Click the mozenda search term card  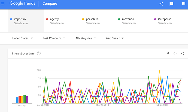point(134,21)
